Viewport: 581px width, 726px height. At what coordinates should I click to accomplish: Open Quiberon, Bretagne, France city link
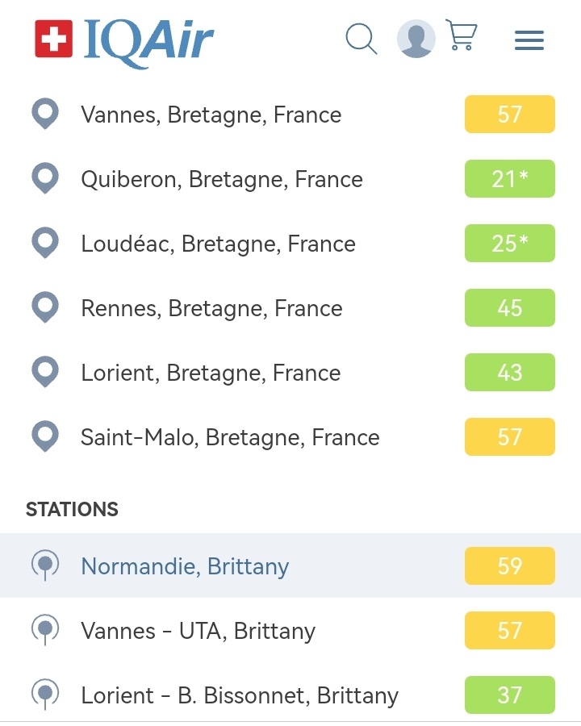click(x=222, y=179)
